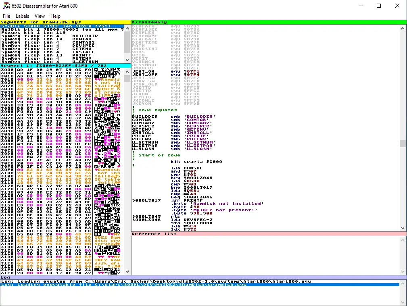Viewport: 407px width, 306px height.
Task: Click scroll down arrow in segments list
Action: (x=127, y=60)
